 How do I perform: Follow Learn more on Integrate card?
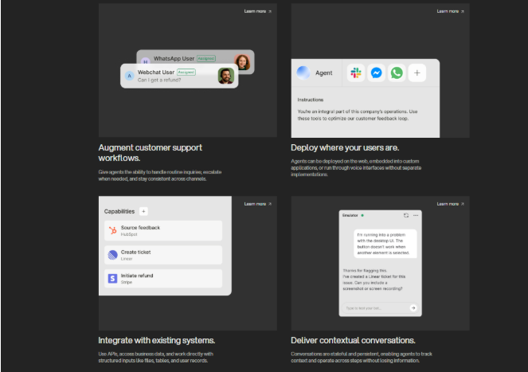pos(257,204)
